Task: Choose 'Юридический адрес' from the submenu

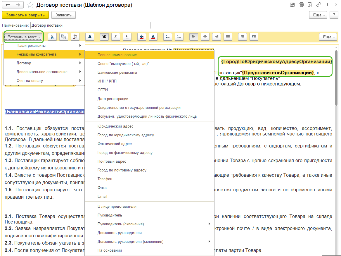Action: pyautogui.click(x=115, y=126)
